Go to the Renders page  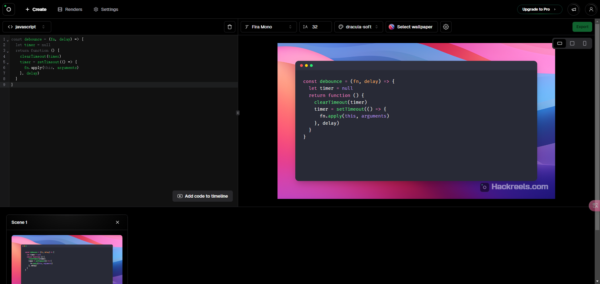[x=70, y=9]
